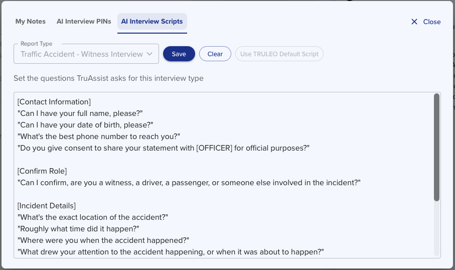Select the AI Interview Scripts tab
Image resolution: width=455 pixels, height=270 pixels.
tap(152, 22)
